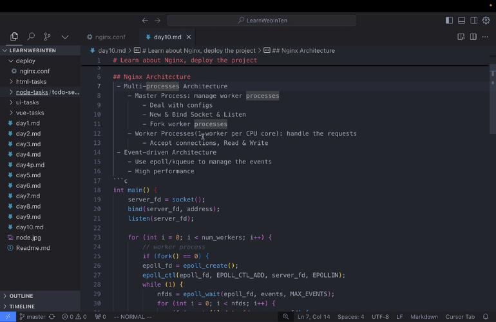This screenshot has width=496, height=322.
Task: Click line number 18 in gutter
Action: (97, 190)
